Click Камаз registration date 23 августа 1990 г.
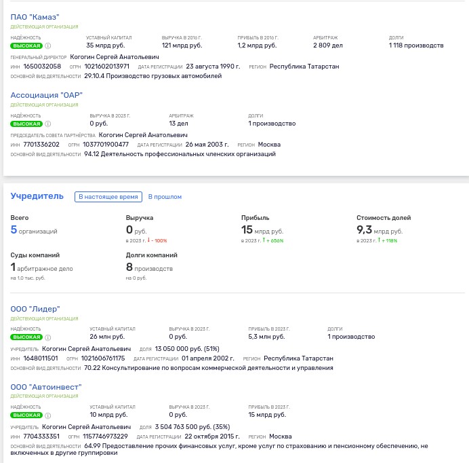Screen dimensions: 469x463 [213, 67]
